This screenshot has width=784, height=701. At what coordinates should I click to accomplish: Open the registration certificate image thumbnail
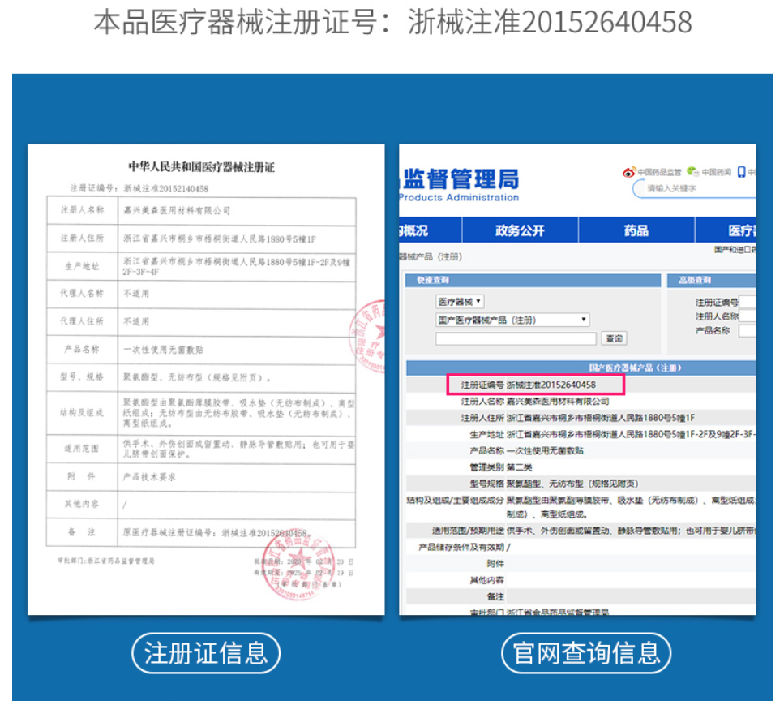click(206, 379)
